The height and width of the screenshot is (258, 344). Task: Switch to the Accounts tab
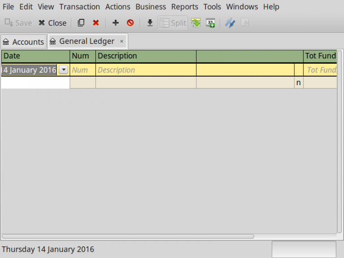click(23, 42)
